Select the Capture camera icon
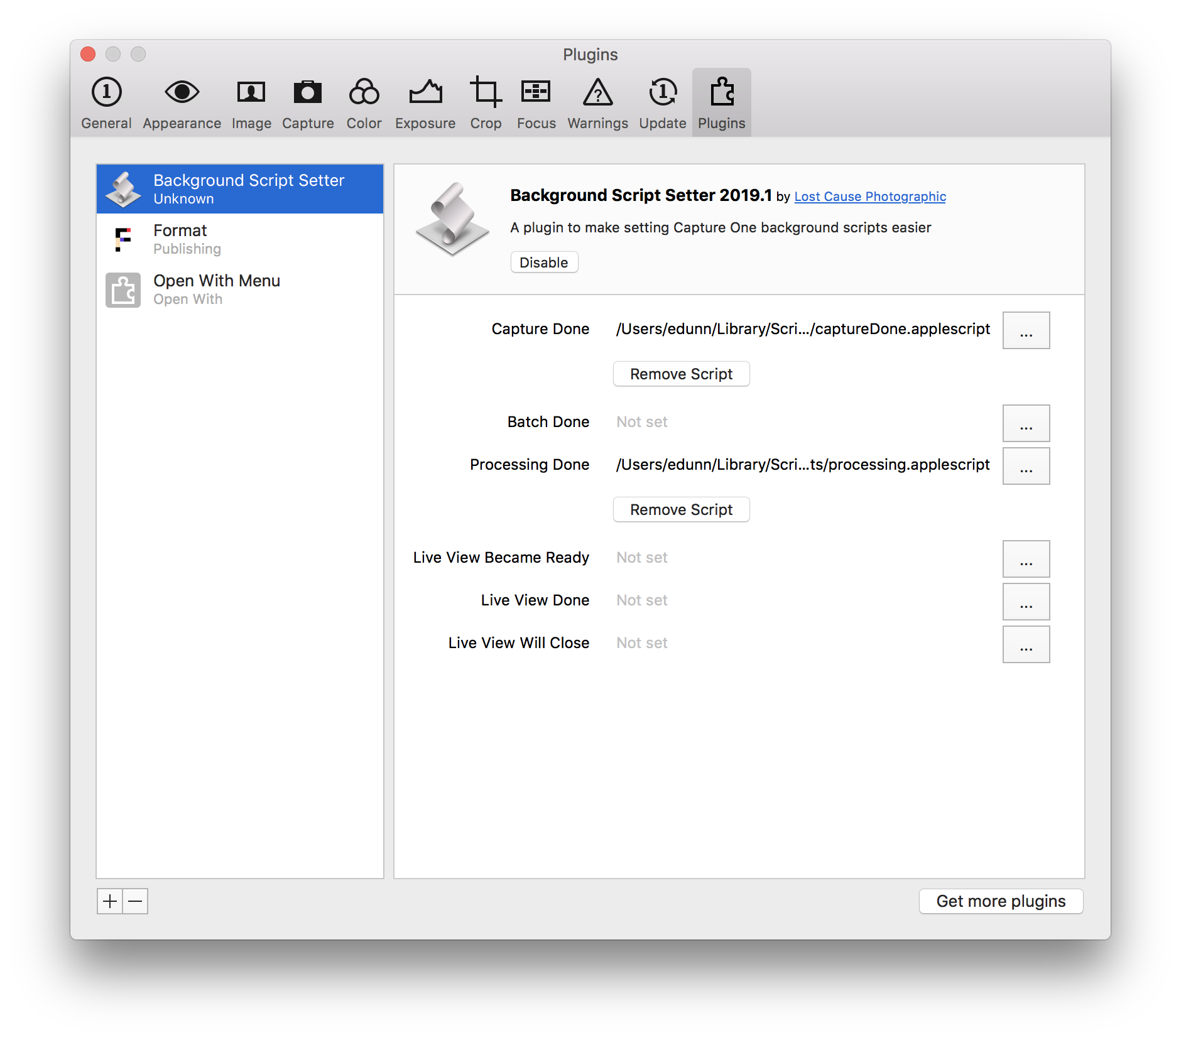This screenshot has width=1181, height=1040. (x=308, y=103)
